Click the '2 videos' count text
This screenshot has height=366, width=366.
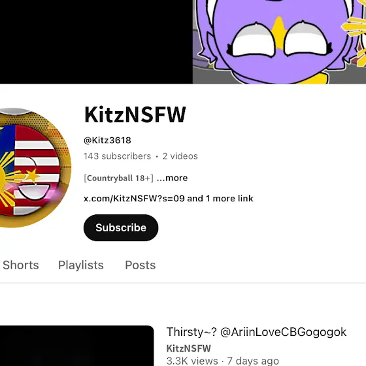180,156
